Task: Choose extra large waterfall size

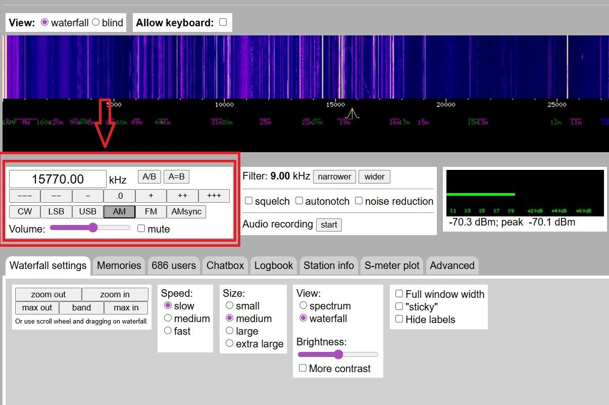Action: (230, 343)
